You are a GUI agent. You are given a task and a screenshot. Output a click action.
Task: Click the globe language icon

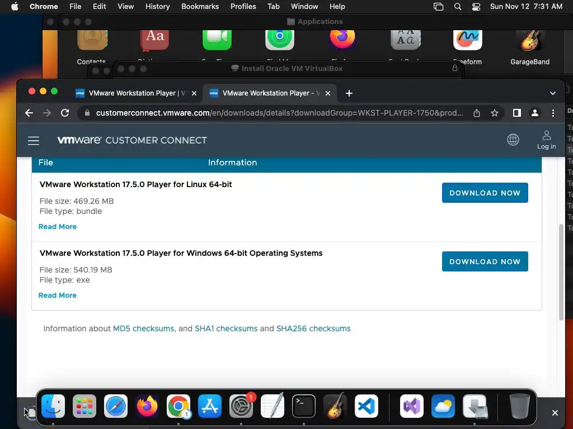pos(513,140)
